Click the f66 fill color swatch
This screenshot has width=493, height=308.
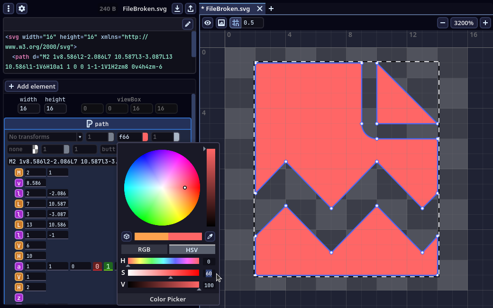pyautogui.click(x=145, y=137)
